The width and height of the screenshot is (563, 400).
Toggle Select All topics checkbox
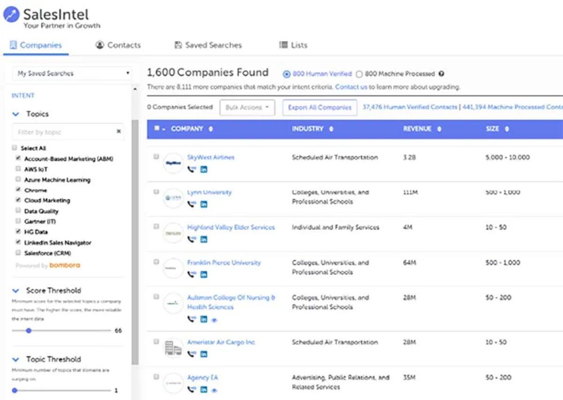coord(15,148)
